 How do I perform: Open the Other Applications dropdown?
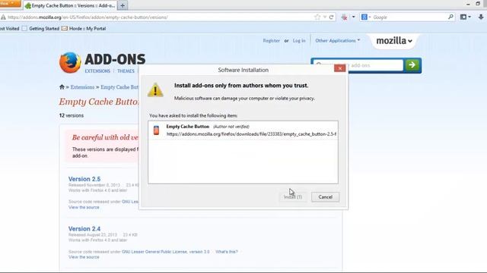(338, 40)
